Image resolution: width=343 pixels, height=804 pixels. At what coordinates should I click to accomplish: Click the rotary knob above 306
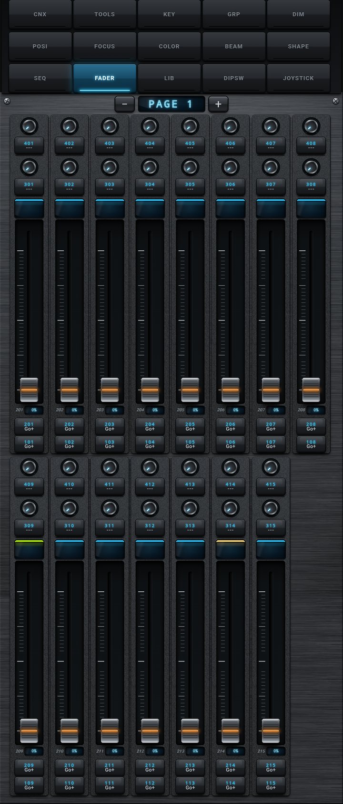(231, 167)
